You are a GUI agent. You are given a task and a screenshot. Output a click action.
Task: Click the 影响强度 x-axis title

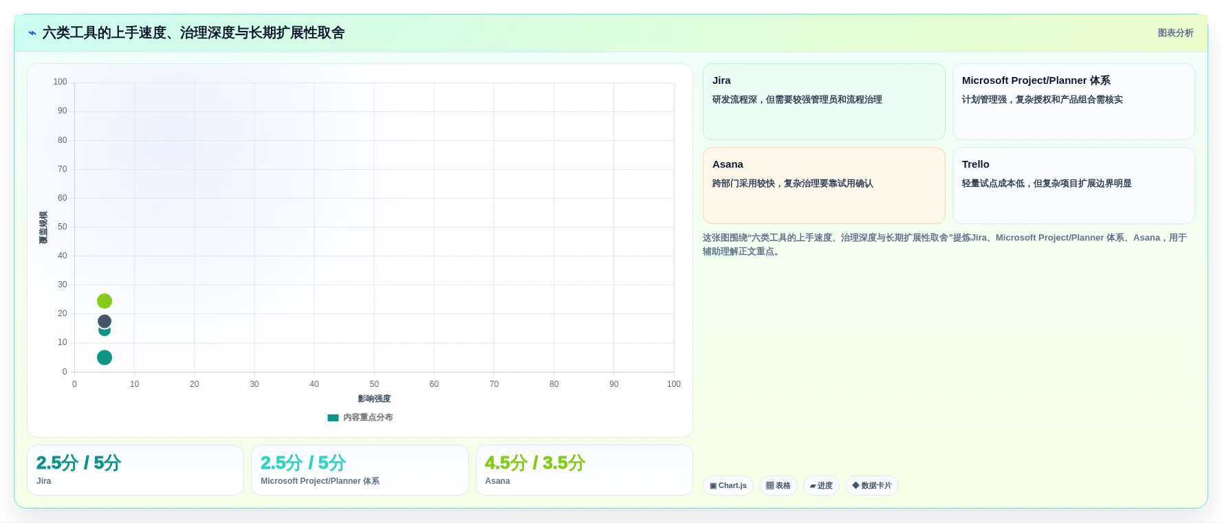pyautogui.click(x=374, y=399)
